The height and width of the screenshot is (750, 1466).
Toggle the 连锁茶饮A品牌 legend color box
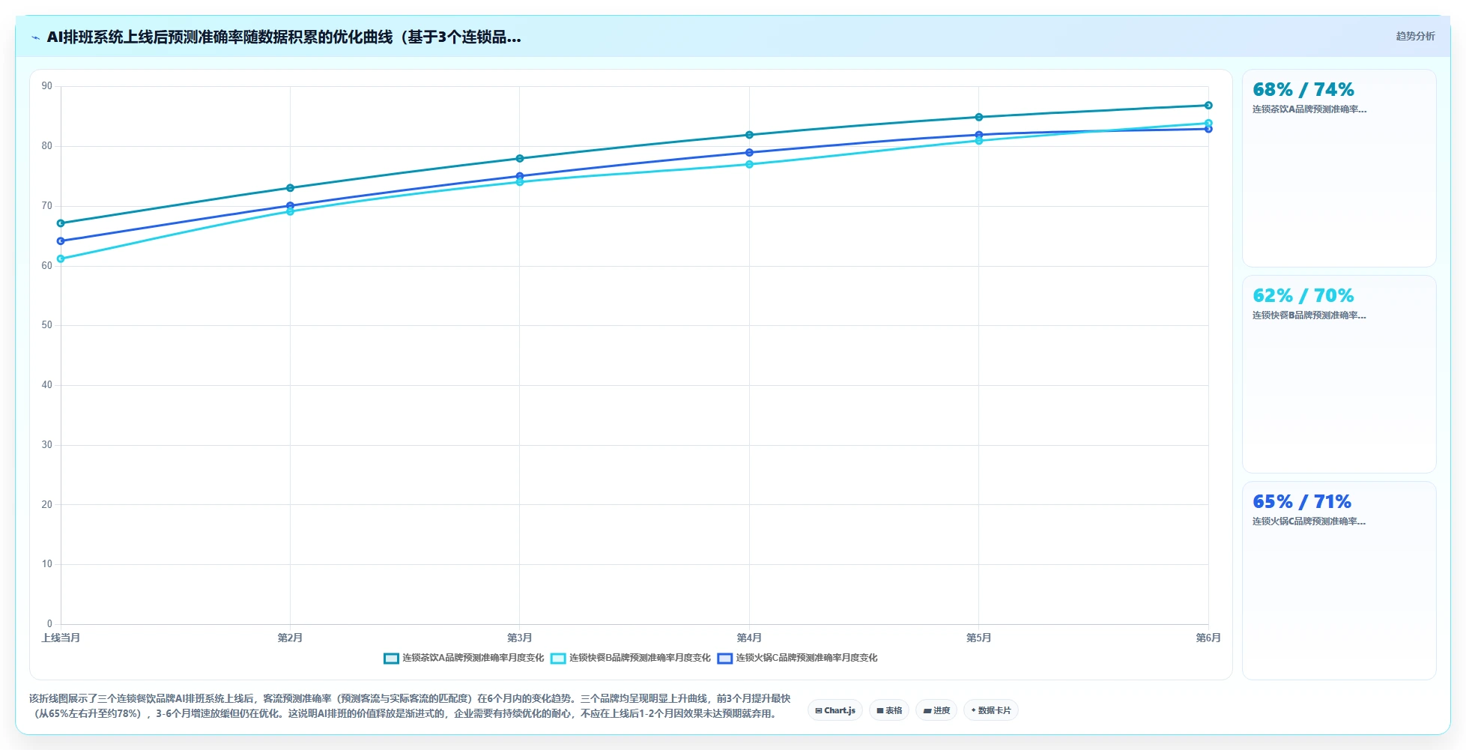click(x=391, y=659)
